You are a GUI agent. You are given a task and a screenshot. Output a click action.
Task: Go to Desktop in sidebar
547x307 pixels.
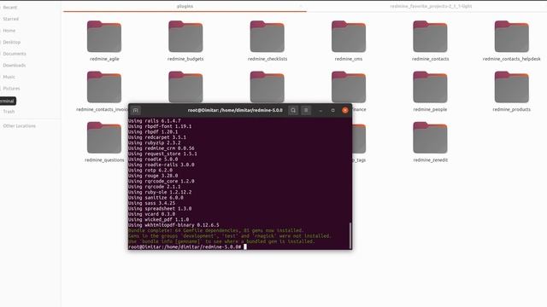[x=11, y=42]
